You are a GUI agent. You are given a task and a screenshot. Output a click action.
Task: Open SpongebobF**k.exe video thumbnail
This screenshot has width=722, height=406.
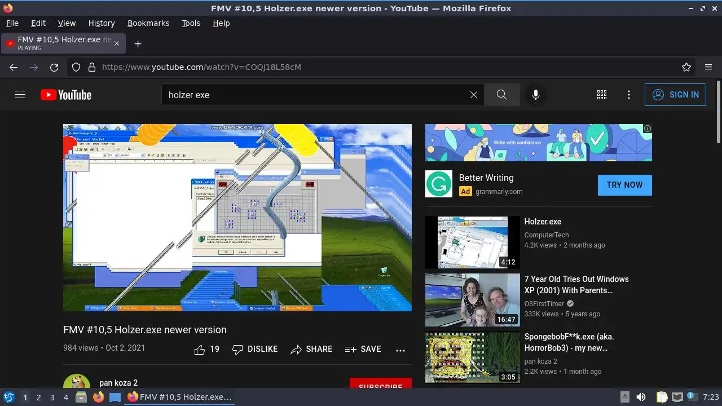(x=473, y=358)
